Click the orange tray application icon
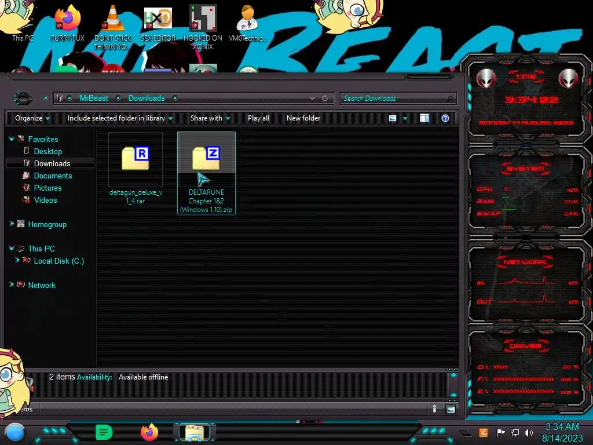 (x=483, y=432)
